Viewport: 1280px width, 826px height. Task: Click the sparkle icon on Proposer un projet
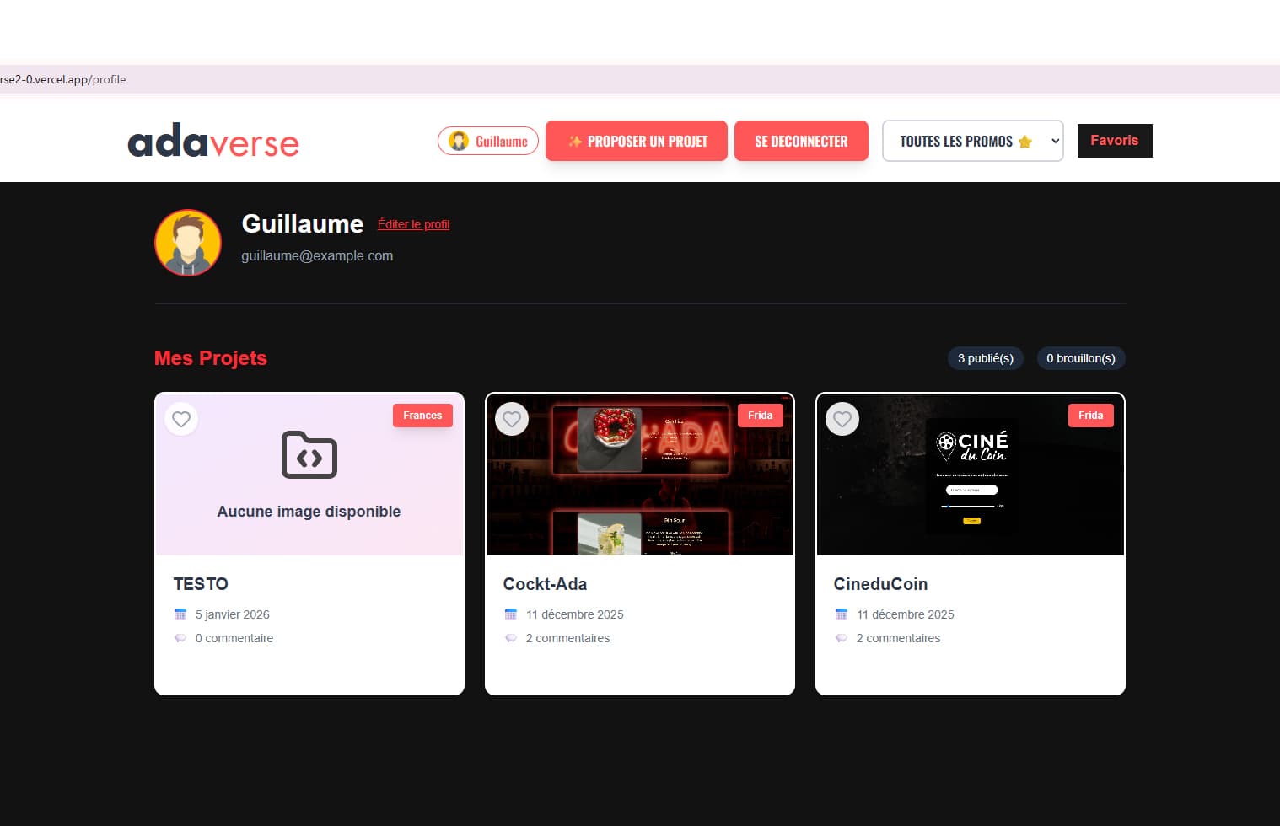pos(578,141)
